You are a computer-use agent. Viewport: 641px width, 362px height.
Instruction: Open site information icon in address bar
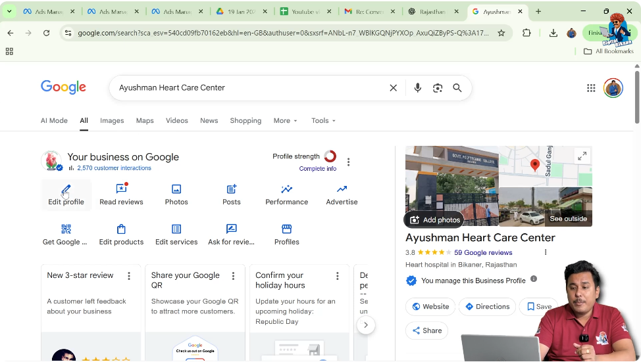point(68,33)
